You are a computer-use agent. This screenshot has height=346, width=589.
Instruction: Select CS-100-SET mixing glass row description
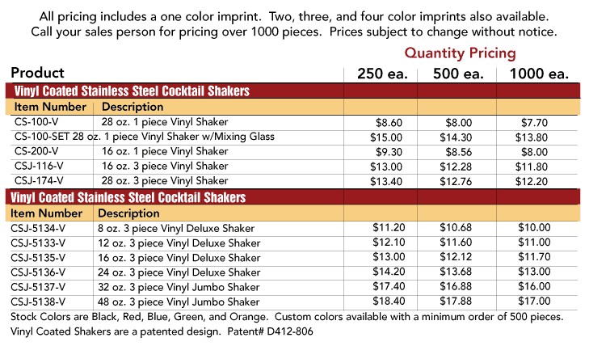point(173,137)
